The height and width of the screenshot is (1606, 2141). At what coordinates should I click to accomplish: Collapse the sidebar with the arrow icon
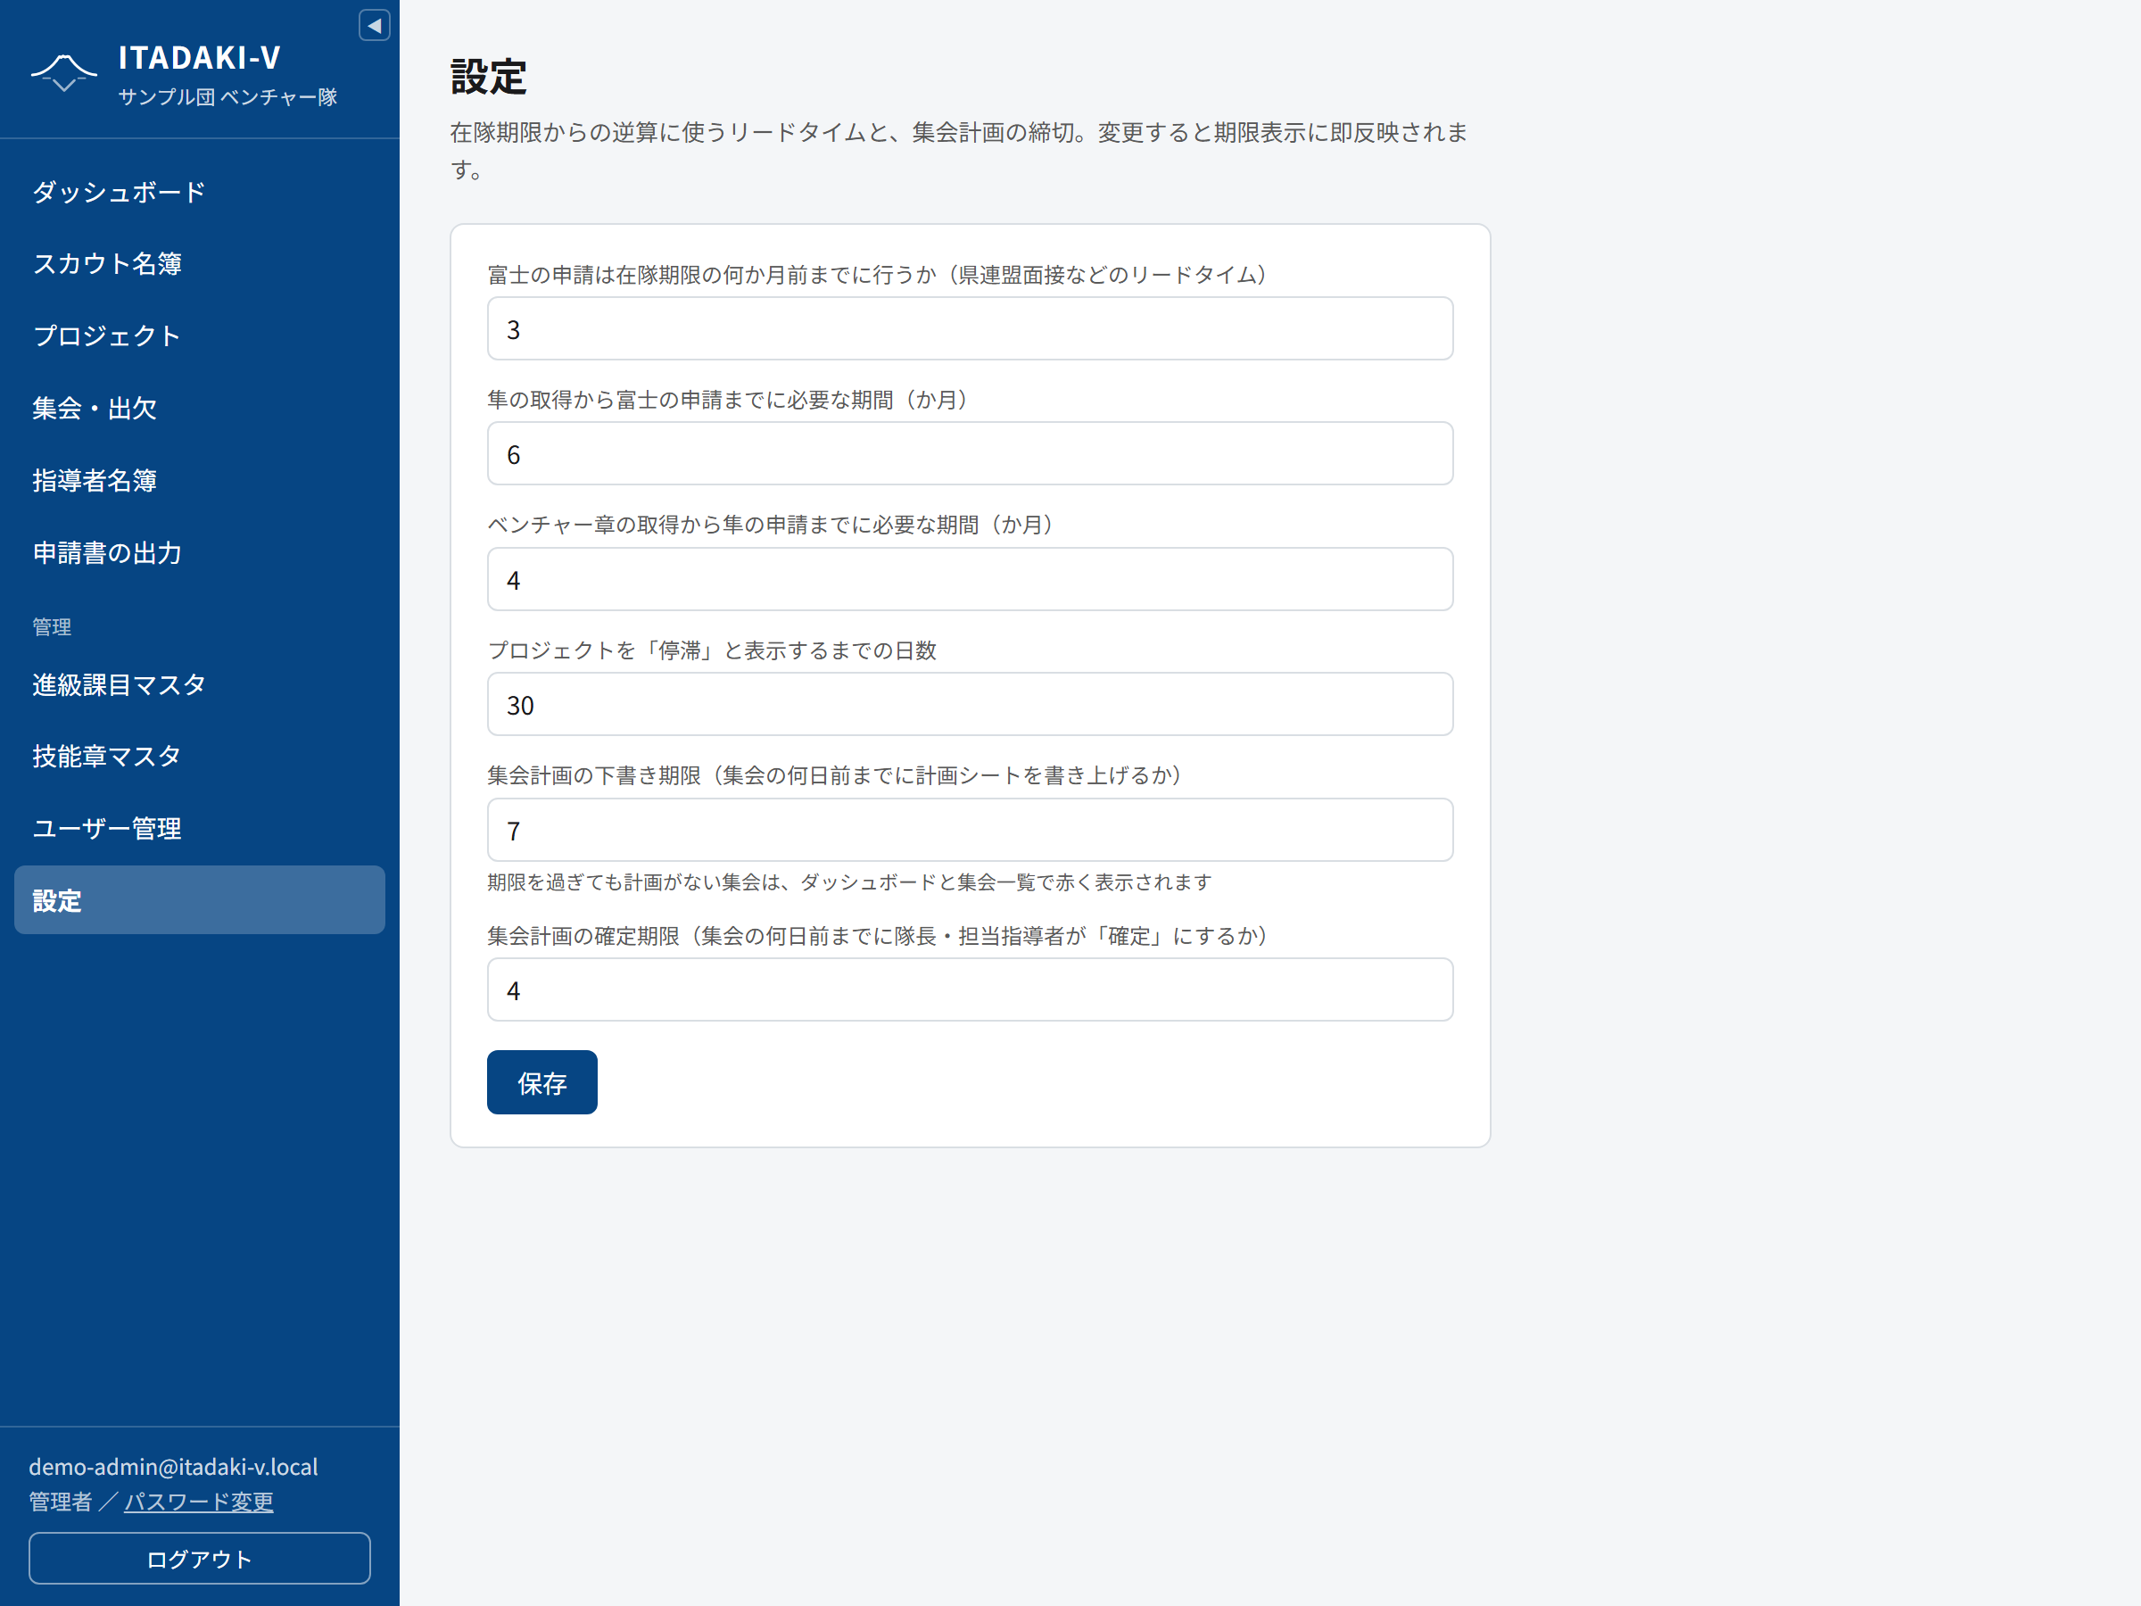pos(375,25)
